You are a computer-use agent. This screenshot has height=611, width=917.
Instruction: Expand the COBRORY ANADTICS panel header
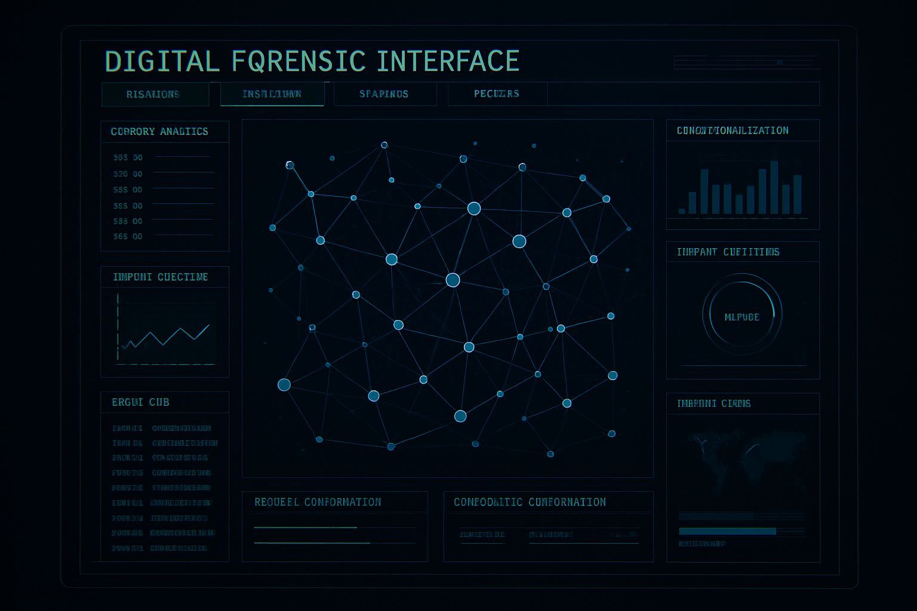159,132
